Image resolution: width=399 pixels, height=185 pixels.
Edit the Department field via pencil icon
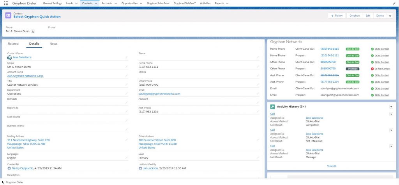coord(126,94)
